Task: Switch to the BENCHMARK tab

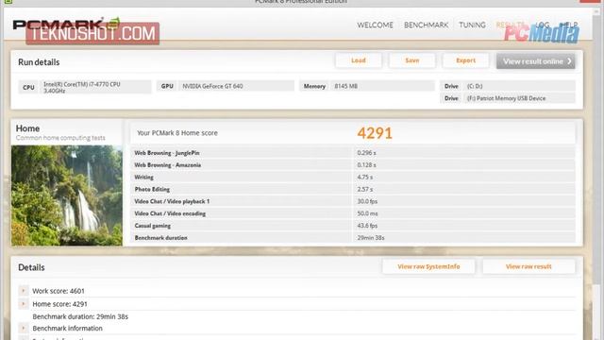Action: click(426, 25)
